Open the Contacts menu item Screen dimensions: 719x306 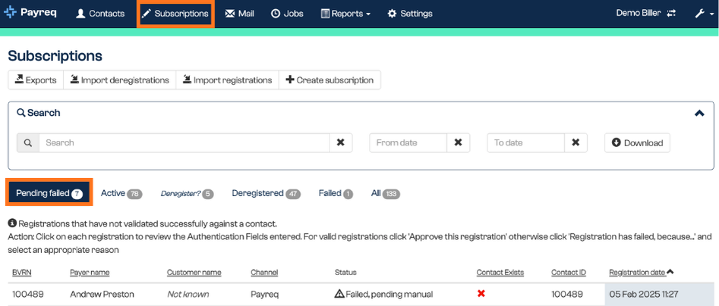coord(100,14)
